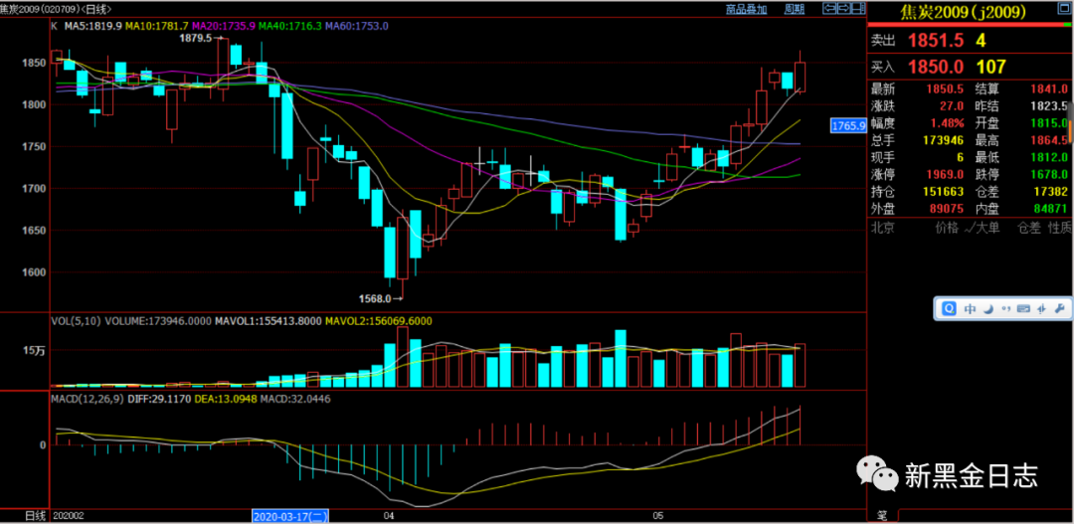The width and height of the screenshot is (1074, 524).
Task: Click MAVOL1:155413.8000 label
Action: point(268,320)
